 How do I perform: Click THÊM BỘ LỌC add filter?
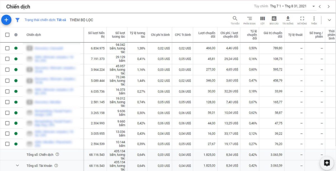click(81, 20)
